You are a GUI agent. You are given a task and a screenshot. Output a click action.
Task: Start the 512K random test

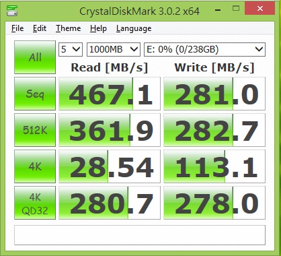pyautogui.click(x=35, y=130)
